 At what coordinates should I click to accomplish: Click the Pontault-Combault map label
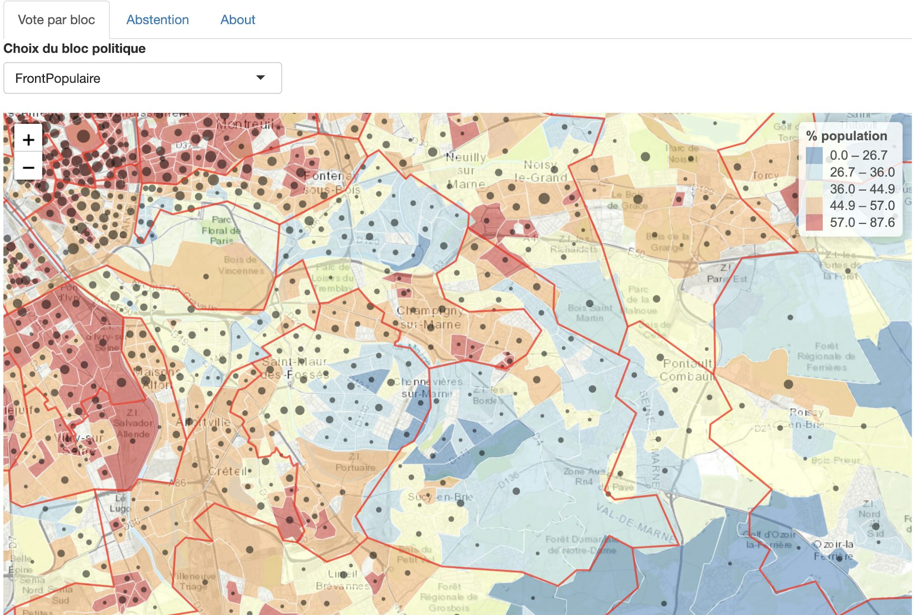coord(687,370)
